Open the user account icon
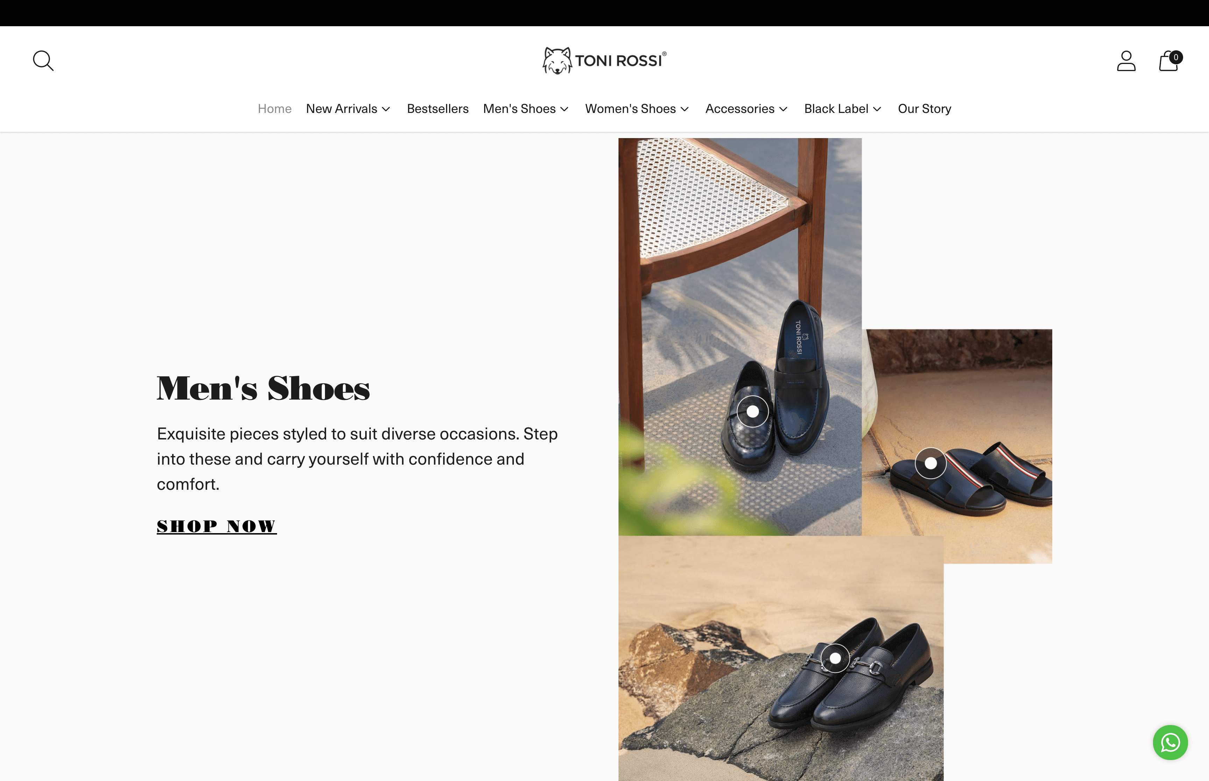The image size is (1209, 781). pyautogui.click(x=1126, y=61)
